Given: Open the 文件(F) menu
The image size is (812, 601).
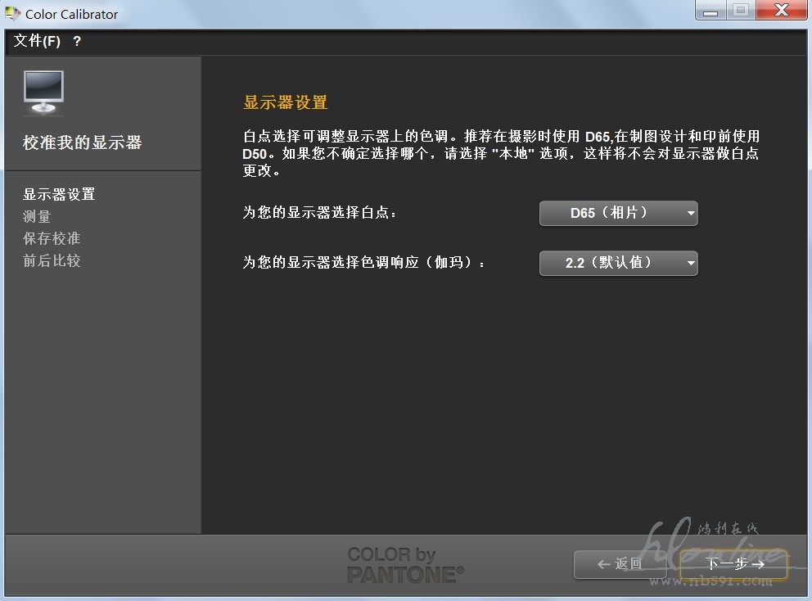Looking at the screenshot, I should 37,41.
